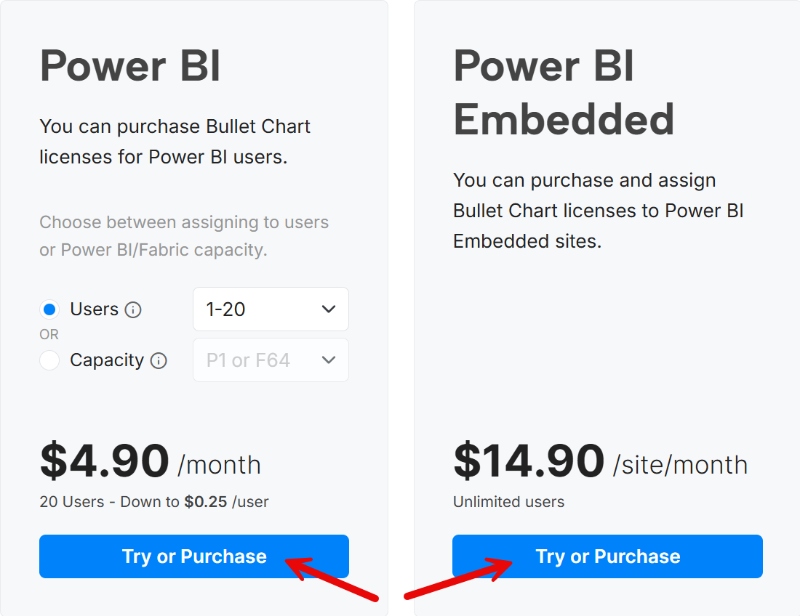Click the $4.90 /month price
The height and width of the screenshot is (616, 800).
(x=151, y=461)
